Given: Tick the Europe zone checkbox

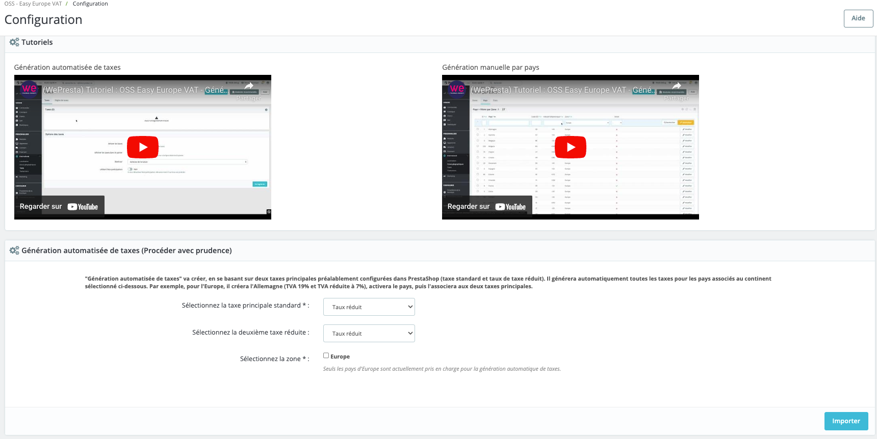Looking at the screenshot, I should coord(326,355).
